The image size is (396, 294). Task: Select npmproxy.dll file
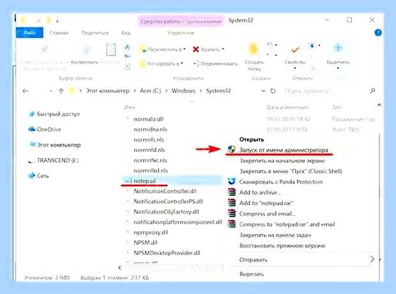click(x=151, y=232)
